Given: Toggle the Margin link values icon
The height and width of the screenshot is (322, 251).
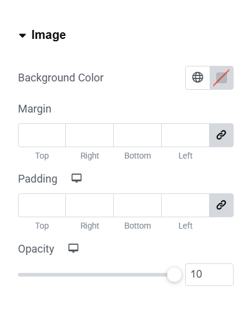Looking at the screenshot, I should coord(222,135).
